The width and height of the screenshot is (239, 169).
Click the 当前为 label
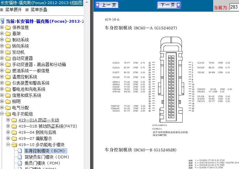[220, 8]
